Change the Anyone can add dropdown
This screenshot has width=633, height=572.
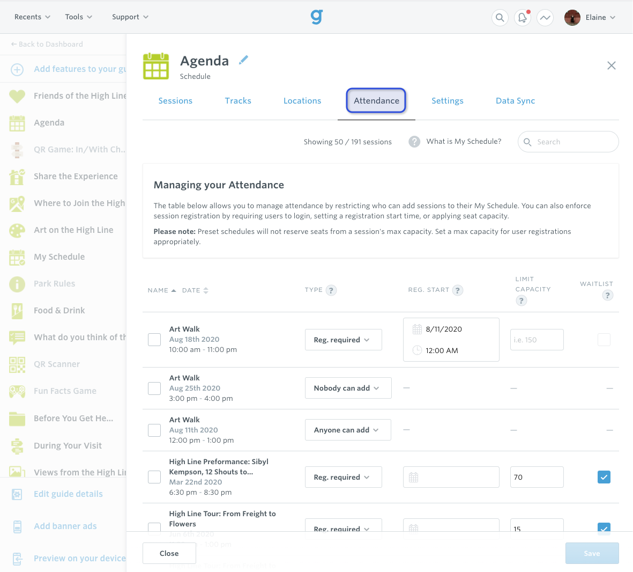coord(347,429)
